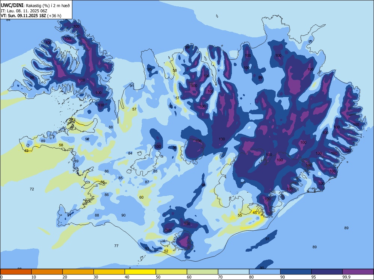Click the '72' value over the sea
The image size is (374, 280).
[x=32, y=189]
